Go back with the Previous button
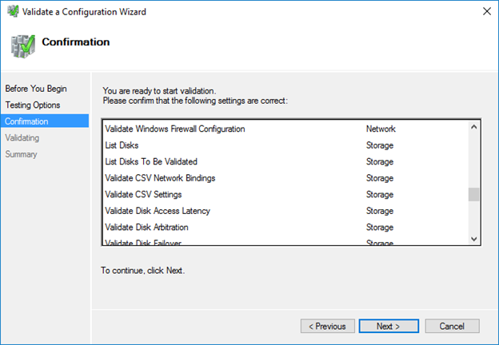The image size is (499, 345). 328,326
